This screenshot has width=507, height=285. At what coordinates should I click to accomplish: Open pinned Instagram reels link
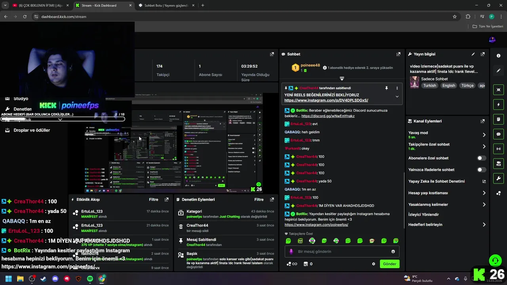click(x=326, y=101)
